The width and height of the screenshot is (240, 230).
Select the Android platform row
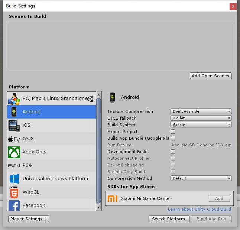[51, 112]
